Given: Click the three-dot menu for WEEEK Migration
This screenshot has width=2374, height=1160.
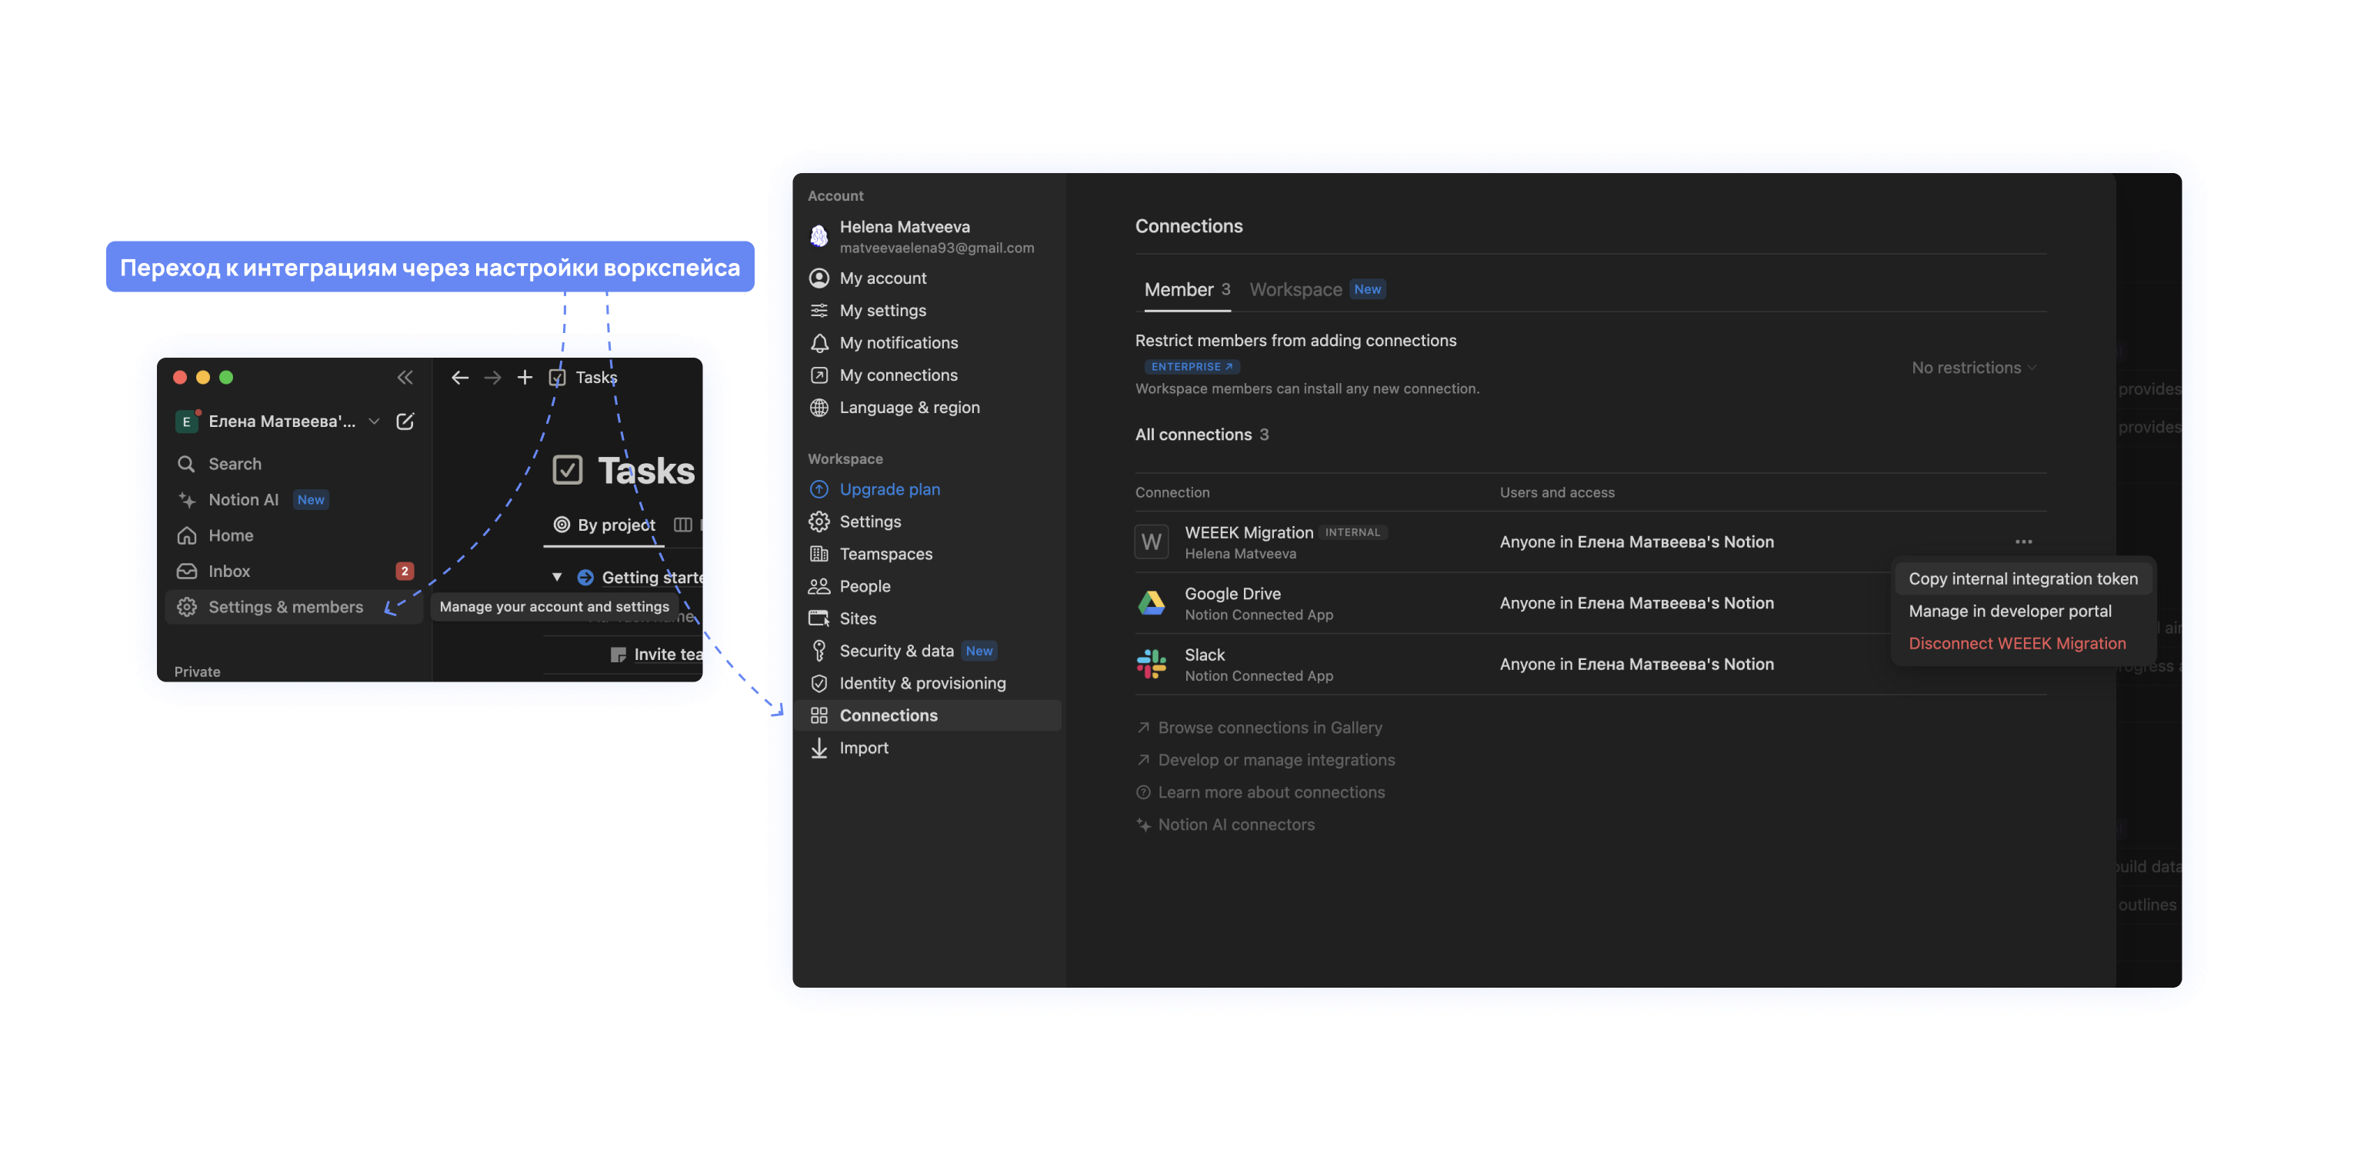Looking at the screenshot, I should 2023,542.
